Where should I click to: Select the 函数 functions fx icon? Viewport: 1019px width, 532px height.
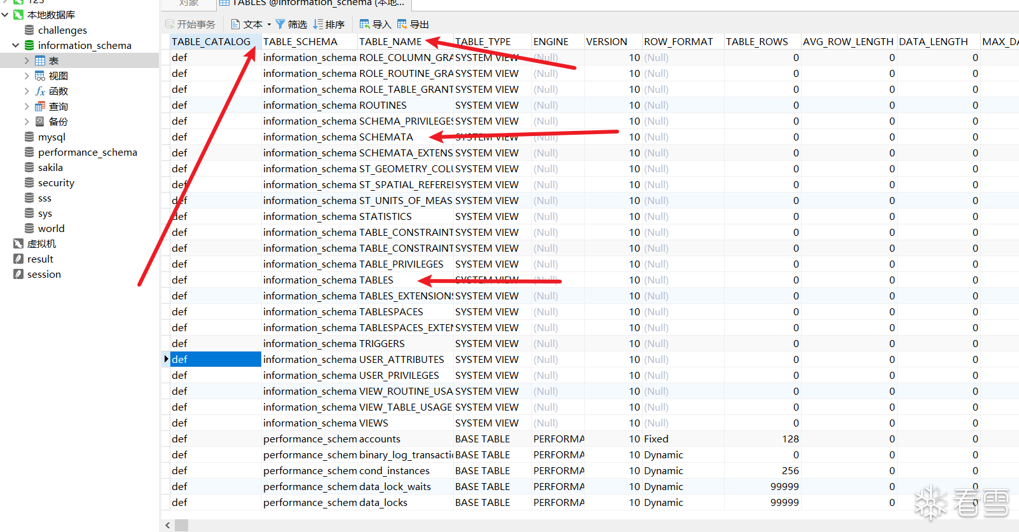coord(40,91)
